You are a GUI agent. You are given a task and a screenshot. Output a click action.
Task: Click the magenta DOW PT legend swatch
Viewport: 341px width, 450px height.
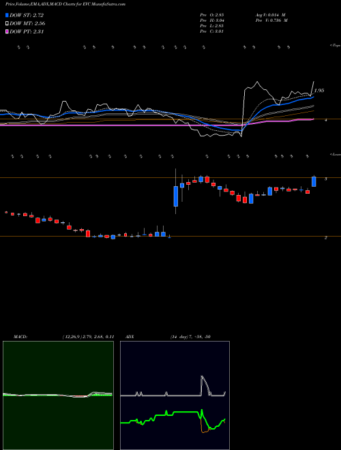pyautogui.click(x=7, y=32)
